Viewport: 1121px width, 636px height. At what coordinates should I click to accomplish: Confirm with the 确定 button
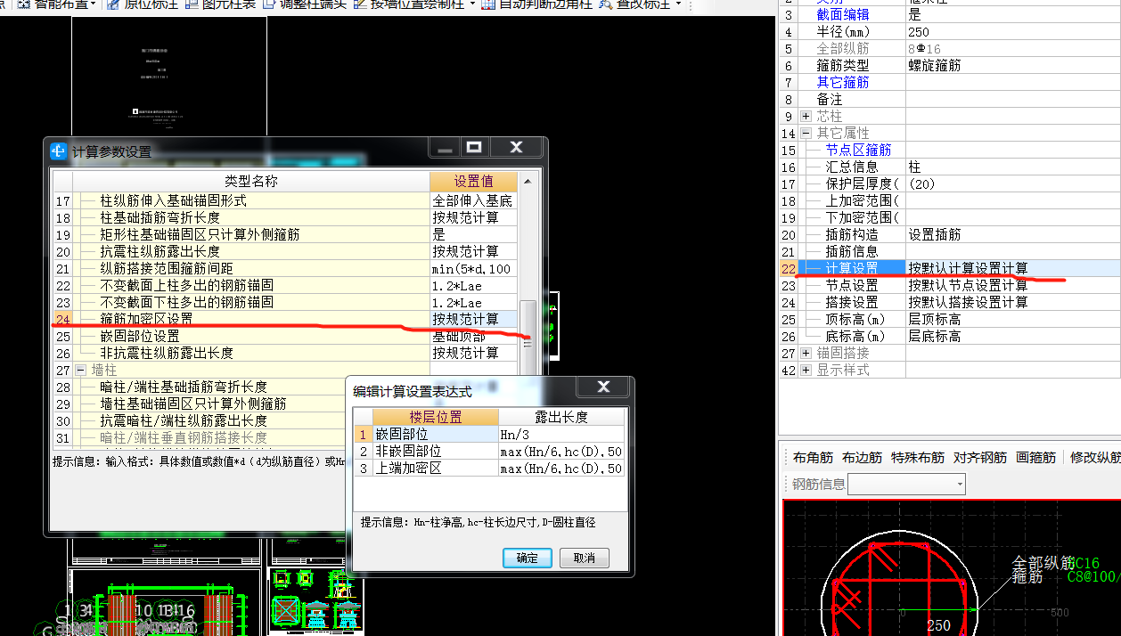527,558
